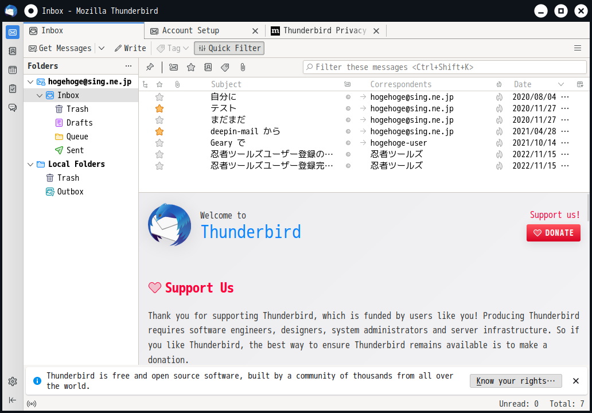Open message 忍者ツールズユーザー登録完…
The width and height of the screenshot is (592, 413).
pyautogui.click(x=272, y=166)
